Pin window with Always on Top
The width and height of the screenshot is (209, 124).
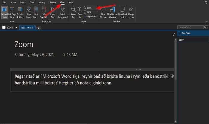click(131, 12)
